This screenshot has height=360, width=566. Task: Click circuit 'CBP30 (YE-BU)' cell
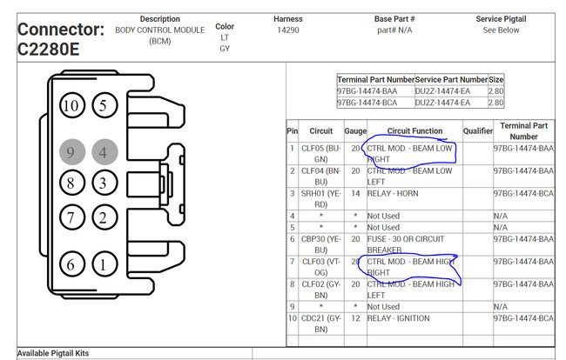click(x=321, y=244)
